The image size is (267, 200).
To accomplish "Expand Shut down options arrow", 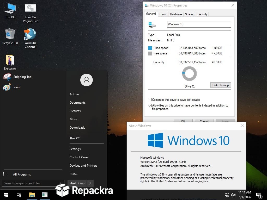I will coord(90,183).
